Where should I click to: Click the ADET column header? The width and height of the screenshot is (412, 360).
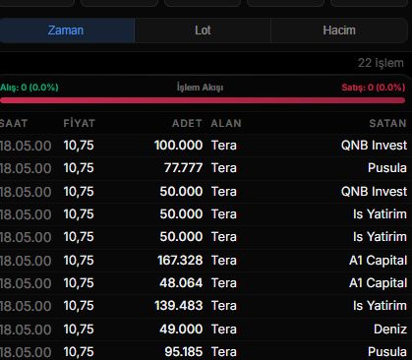point(187,123)
